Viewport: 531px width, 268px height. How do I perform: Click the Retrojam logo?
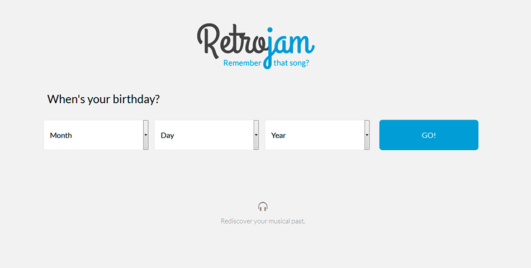point(255,46)
